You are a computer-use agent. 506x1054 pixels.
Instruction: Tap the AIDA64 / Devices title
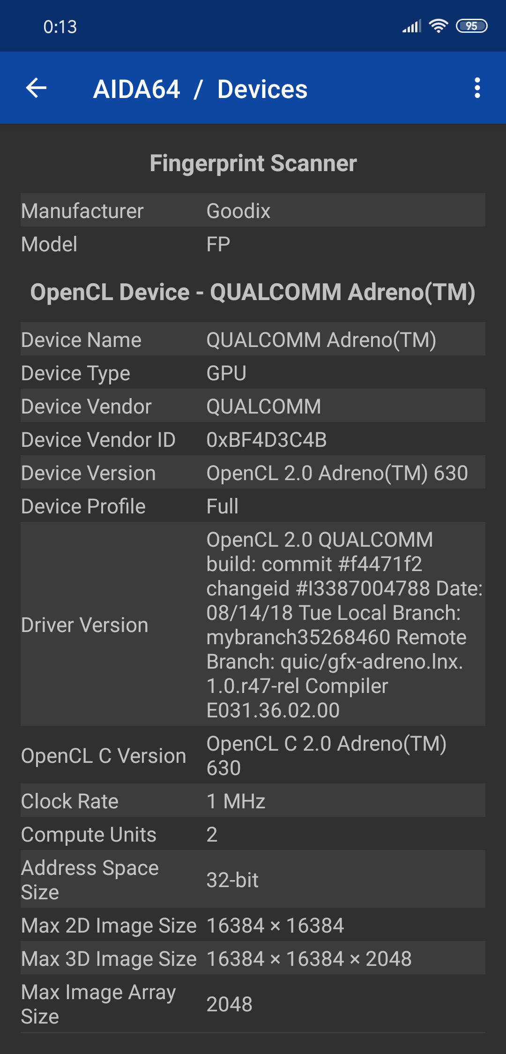tap(201, 89)
